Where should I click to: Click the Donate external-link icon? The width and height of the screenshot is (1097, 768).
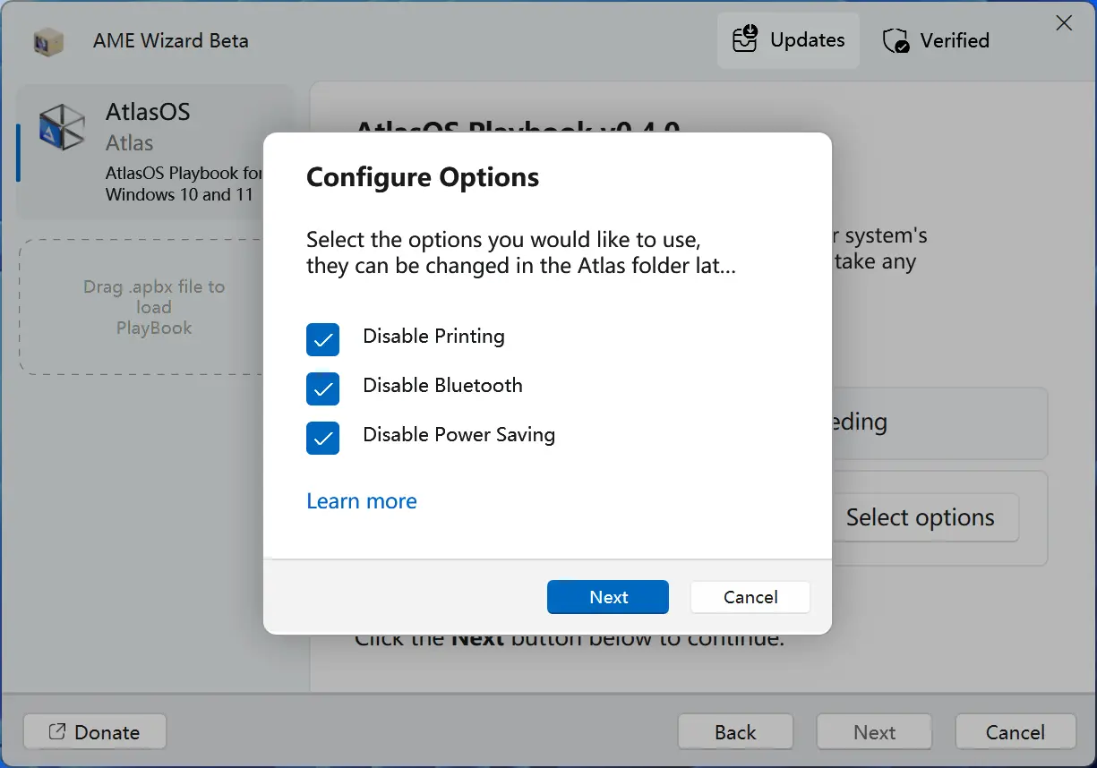tap(56, 731)
